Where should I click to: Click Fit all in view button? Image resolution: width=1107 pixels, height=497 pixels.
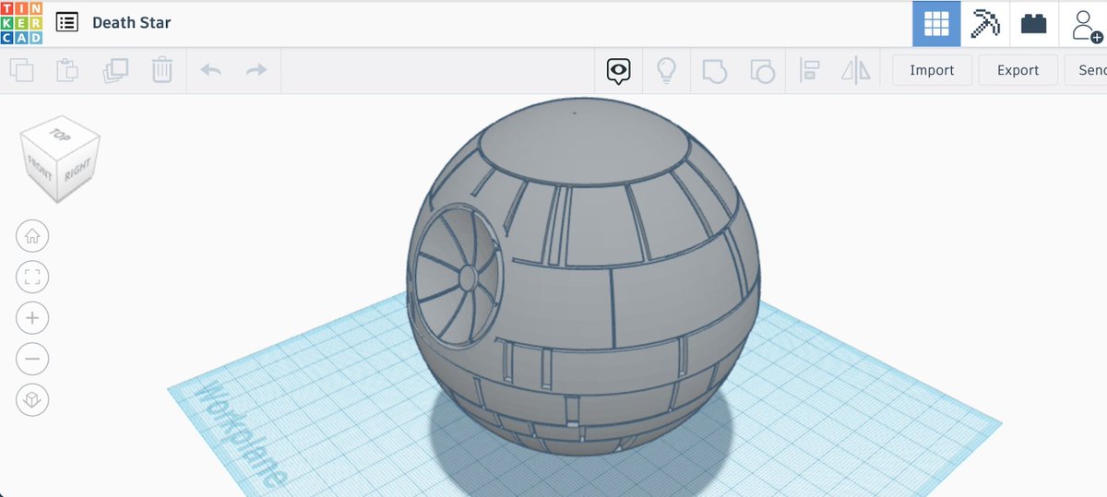coord(32,277)
